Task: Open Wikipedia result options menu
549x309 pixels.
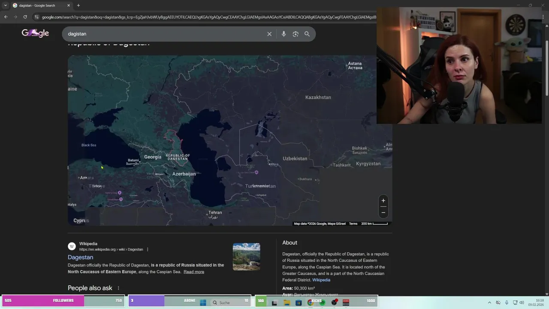Action: [x=148, y=249]
